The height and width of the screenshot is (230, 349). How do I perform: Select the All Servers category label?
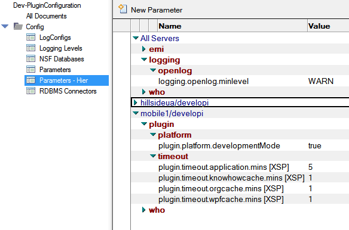click(x=160, y=38)
